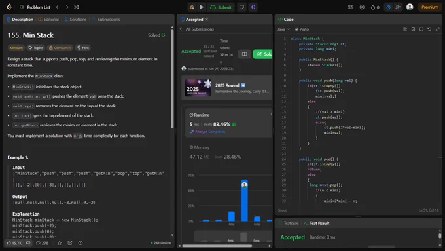Click the tallest runtime distribution bar
The width and height of the screenshot is (445, 251).
click(x=244, y=201)
